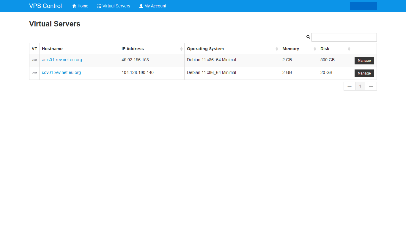Viewport: 406px width, 228px height.
Task: Open Virtual Servers in navigation bar
Action: pos(114,6)
